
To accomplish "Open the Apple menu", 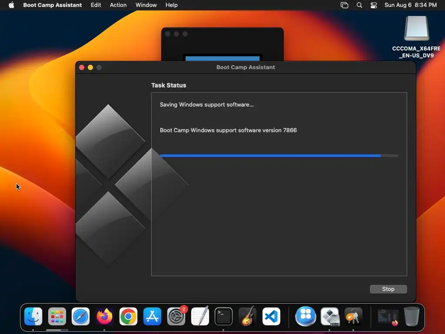I will (11, 5).
